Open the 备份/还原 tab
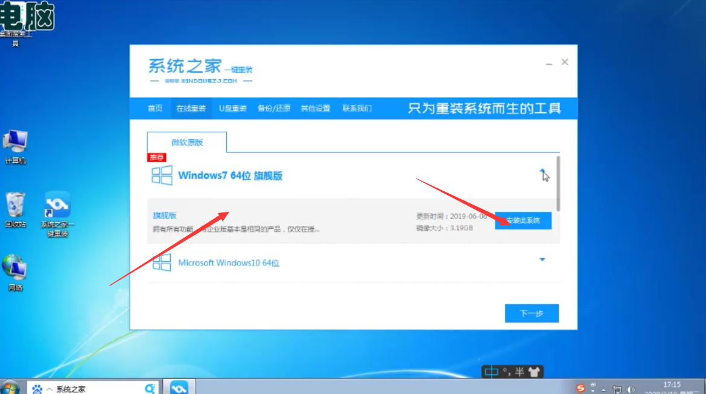706x394 pixels. pyautogui.click(x=274, y=108)
